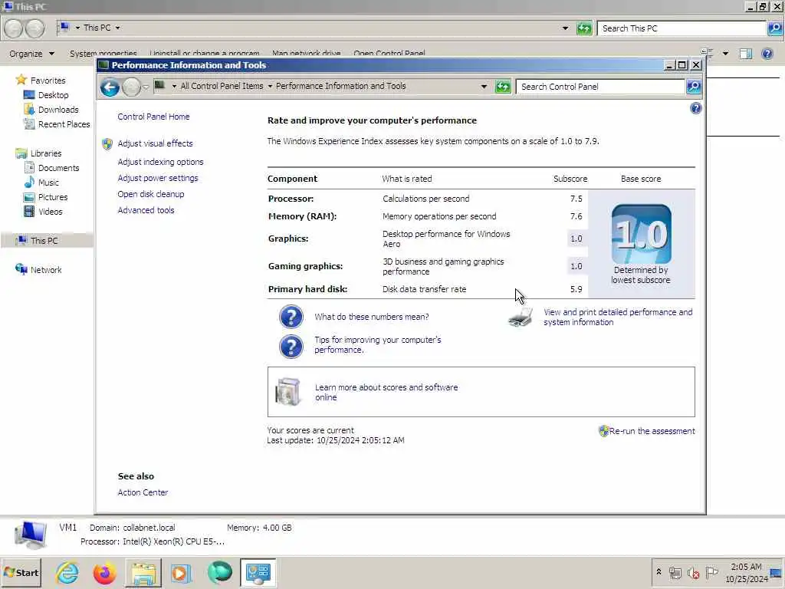Click green globe application on taskbar
Image resolution: width=785 pixels, height=589 pixels.
click(219, 572)
